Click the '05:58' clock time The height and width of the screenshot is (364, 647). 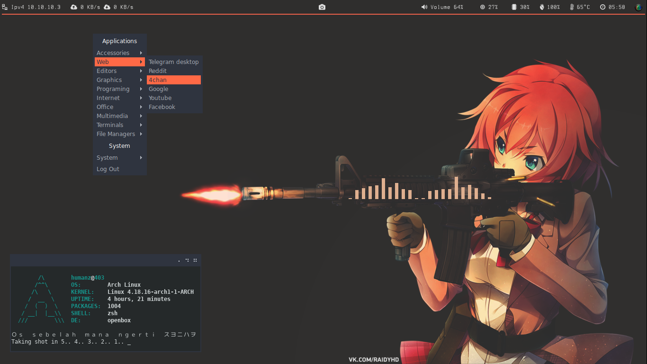617,7
